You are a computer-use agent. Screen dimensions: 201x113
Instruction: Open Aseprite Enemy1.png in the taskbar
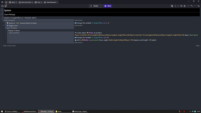pos(80,111)
